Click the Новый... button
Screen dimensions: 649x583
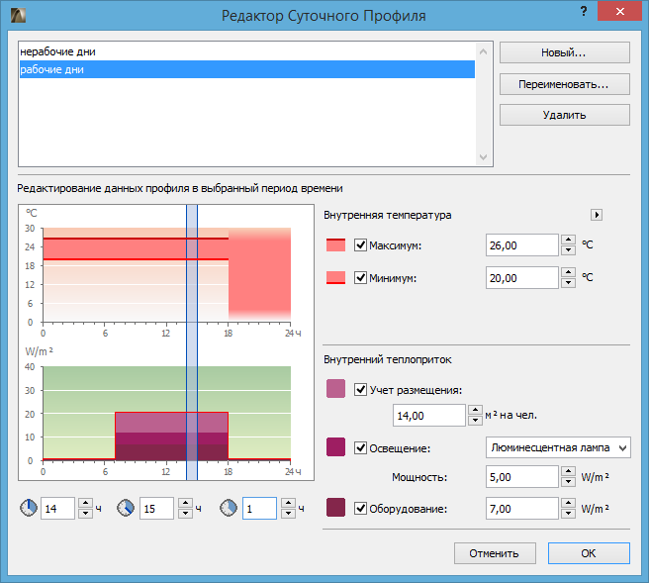[565, 52]
